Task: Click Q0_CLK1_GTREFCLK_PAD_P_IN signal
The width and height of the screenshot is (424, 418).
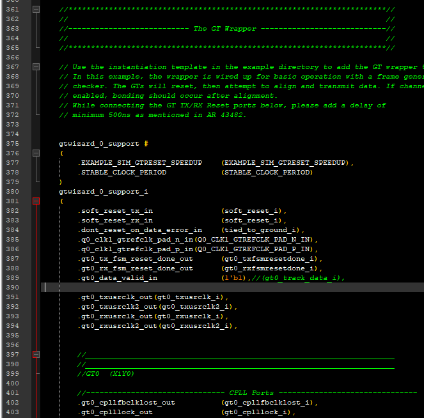Action: tap(254, 249)
